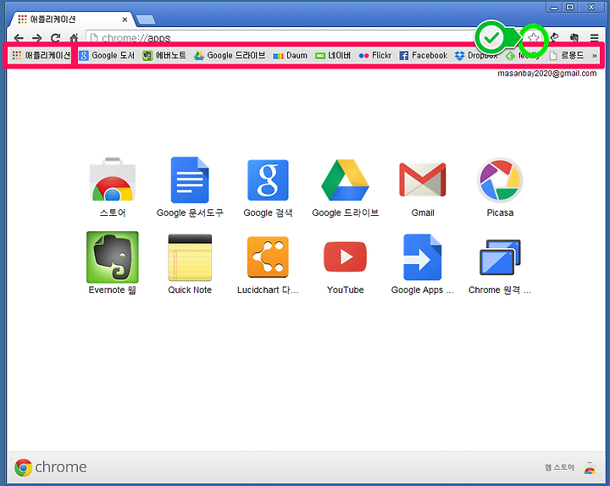
Task: Launch the Google Apps app
Action: pyautogui.click(x=423, y=263)
